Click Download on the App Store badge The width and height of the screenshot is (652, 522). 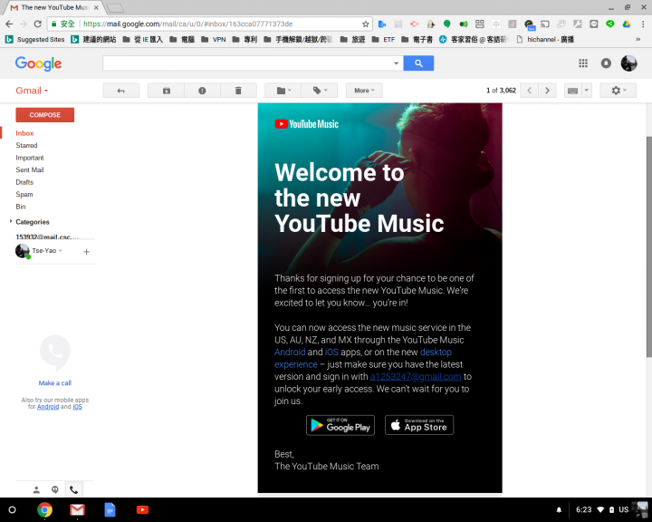click(x=419, y=425)
